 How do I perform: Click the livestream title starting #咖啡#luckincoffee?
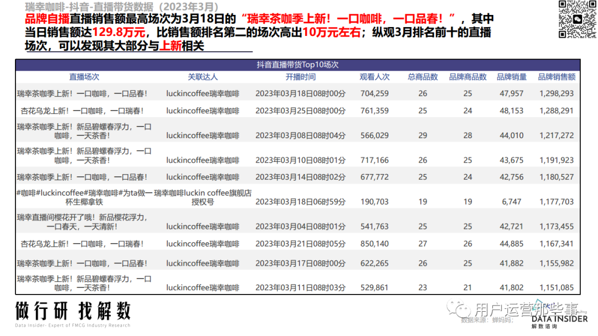tap(84, 197)
